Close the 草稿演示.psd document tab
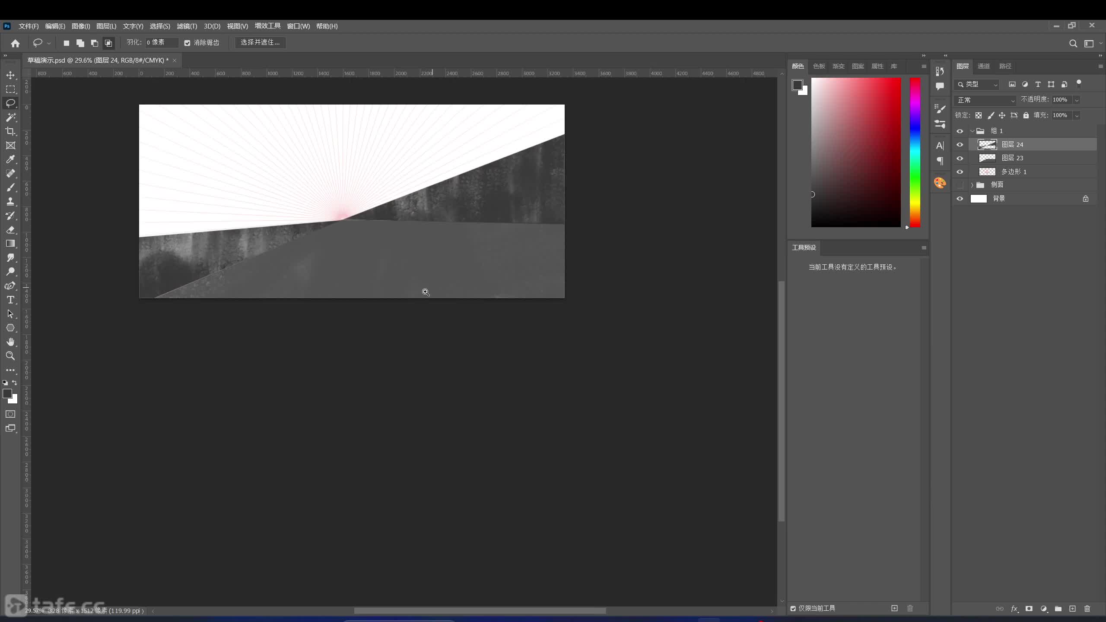The width and height of the screenshot is (1106, 622). point(175,60)
